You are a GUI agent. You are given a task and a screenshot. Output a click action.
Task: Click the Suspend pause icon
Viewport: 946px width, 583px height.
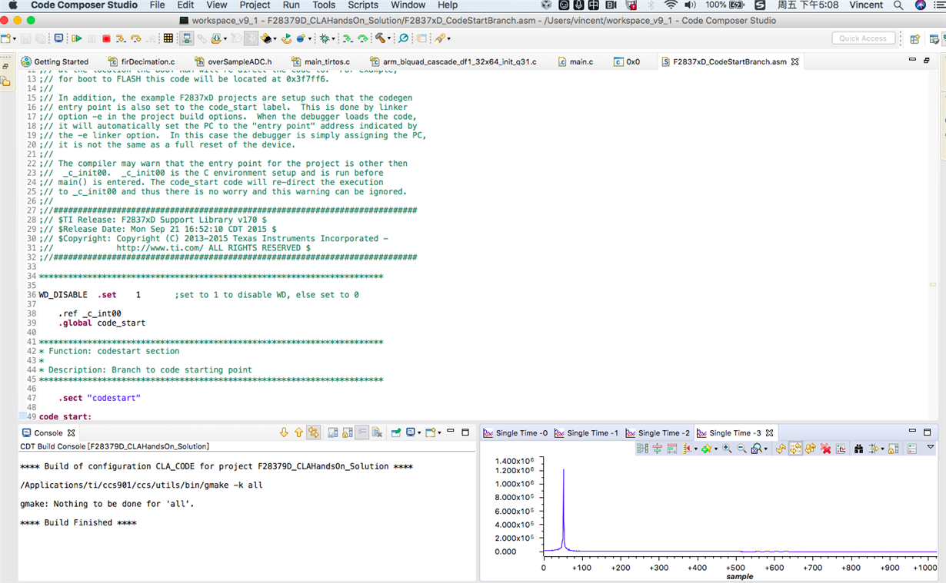(x=92, y=38)
